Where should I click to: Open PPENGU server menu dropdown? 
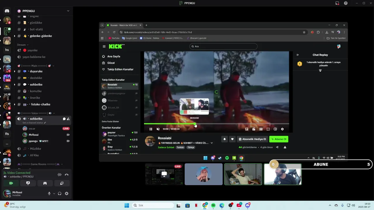click(68, 11)
